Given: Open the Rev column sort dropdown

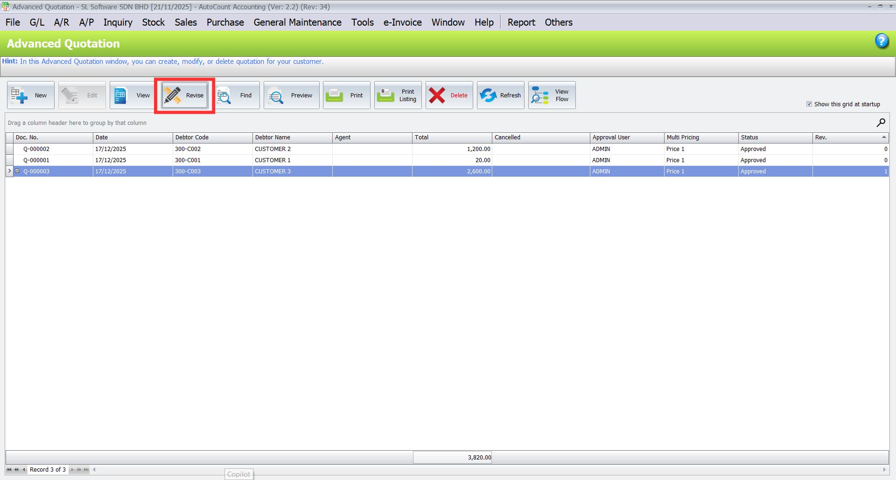Looking at the screenshot, I should (x=884, y=137).
